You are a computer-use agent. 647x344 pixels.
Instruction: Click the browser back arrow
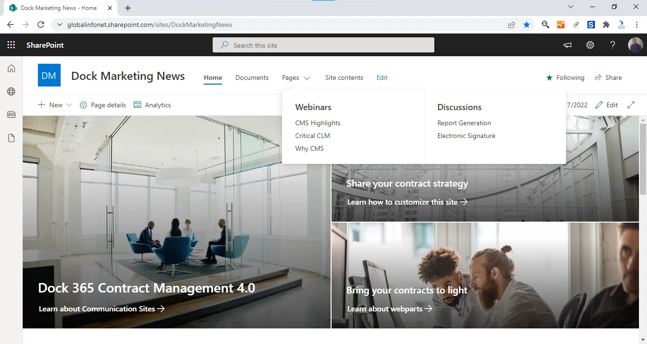pyautogui.click(x=10, y=25)
